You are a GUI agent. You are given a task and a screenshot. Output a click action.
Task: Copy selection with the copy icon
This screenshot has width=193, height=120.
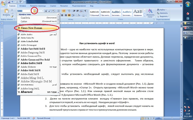click(x=12, y=13)
